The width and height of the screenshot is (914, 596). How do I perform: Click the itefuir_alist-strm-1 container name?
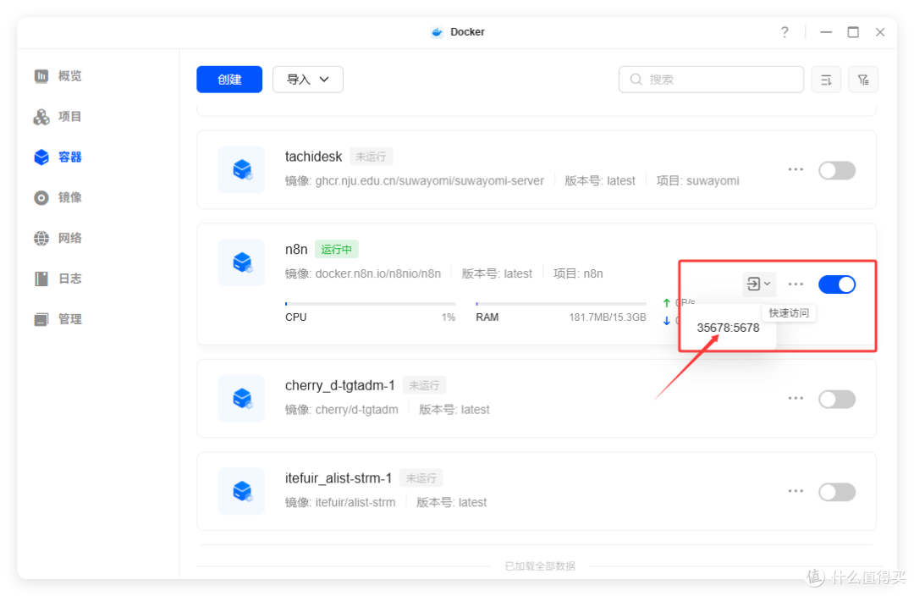(338, 478)
